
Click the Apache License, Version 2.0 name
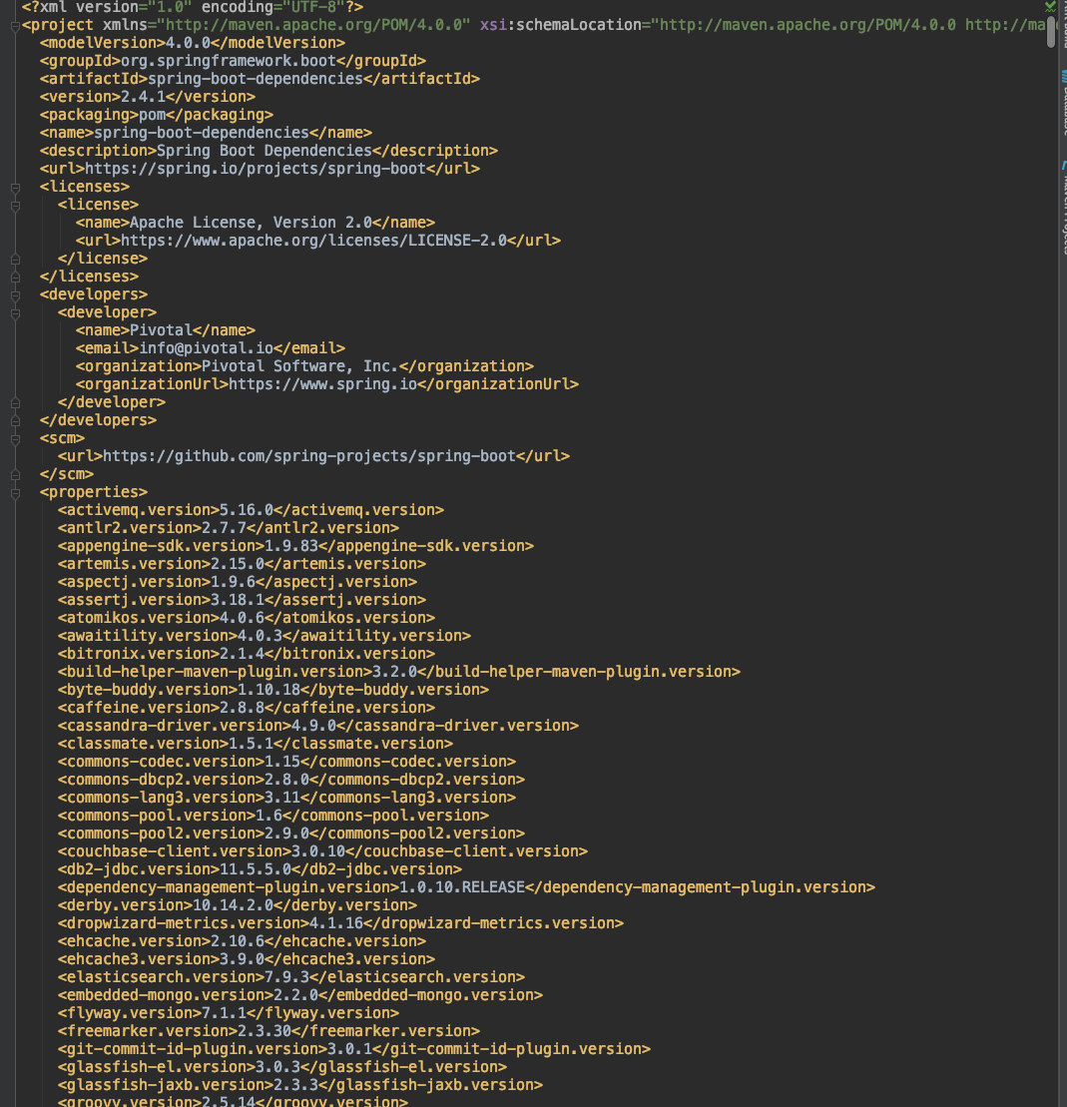[251, 223]
